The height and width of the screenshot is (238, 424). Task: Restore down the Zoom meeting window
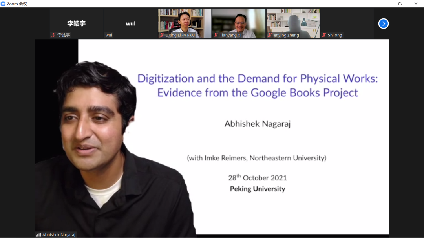[x=400, y=4]
